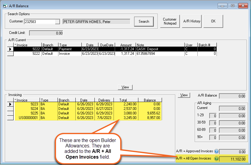Select the -1,317.24 payment amount cell
This screenshot has width=251, height=165.
point(125,49)
